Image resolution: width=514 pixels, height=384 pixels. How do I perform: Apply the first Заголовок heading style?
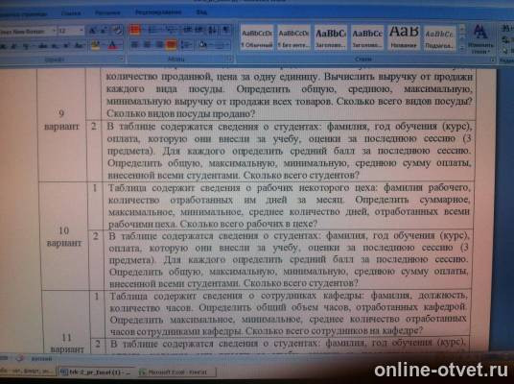tap(331, 38)
